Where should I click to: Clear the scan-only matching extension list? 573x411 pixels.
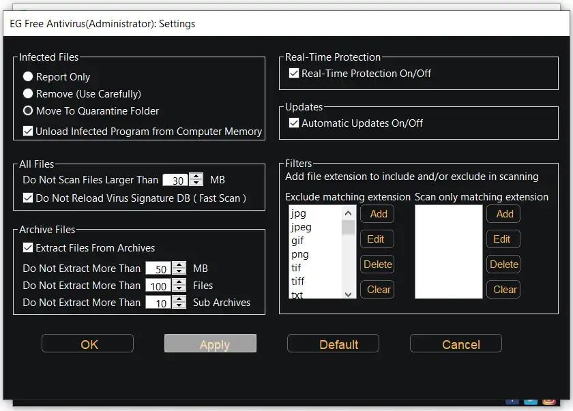[503, 290]
